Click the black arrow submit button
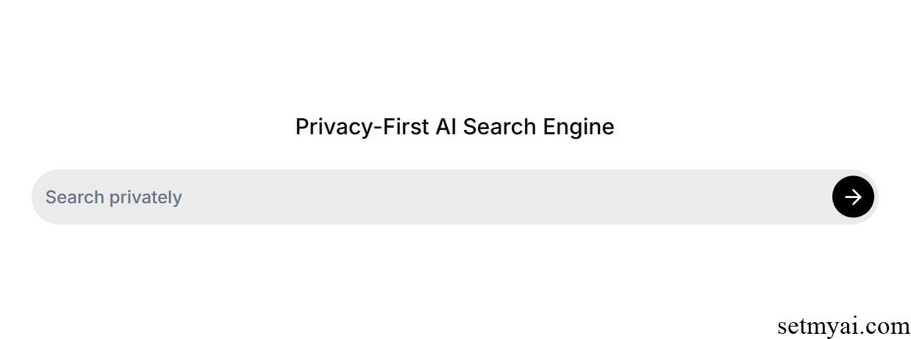 point(853,197)
